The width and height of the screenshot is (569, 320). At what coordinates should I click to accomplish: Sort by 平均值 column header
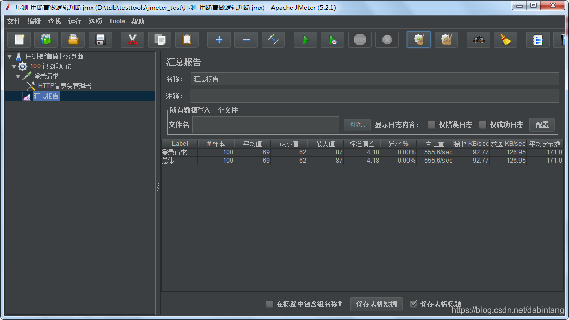[x=253, y=144]
